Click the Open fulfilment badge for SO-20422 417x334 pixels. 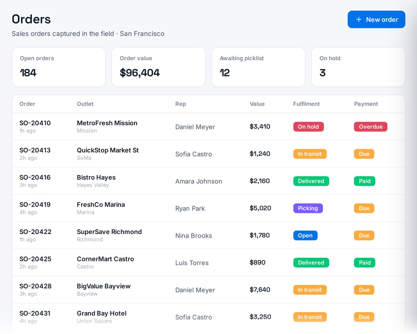305,236
